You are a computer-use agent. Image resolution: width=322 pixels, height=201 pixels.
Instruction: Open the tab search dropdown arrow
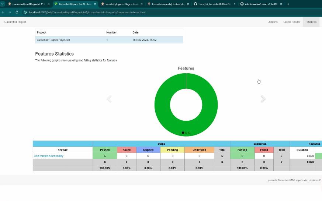[x=3, y=4]
